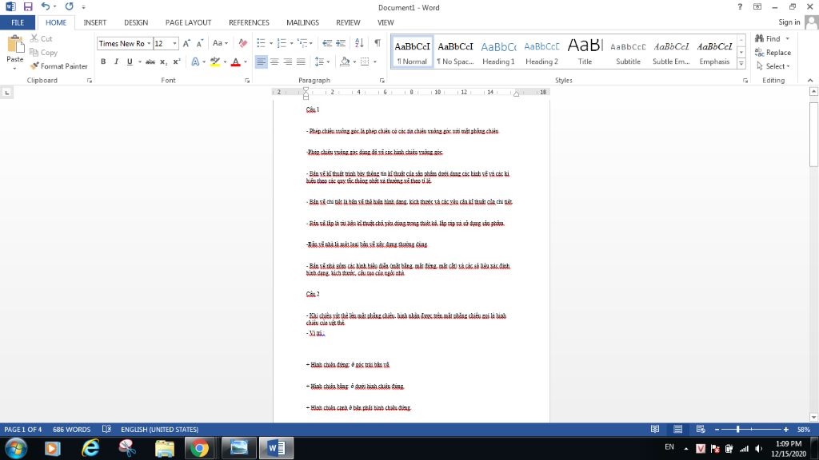
Task: Apply Heading 2 style
Action: pyautogui.click(x=541, y=52)
